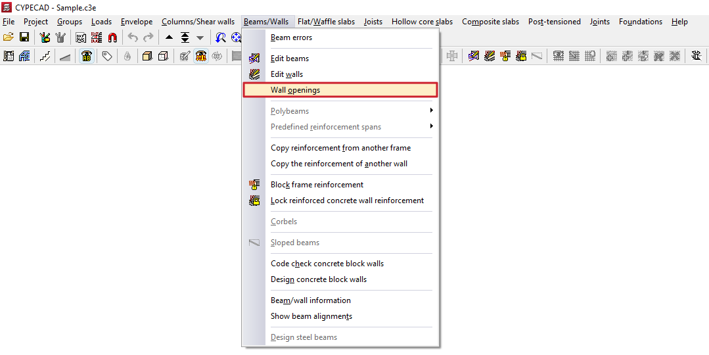Image resolution: width=709 pixels, height=355 pixels.
Task: Choose Code check concrete block walls
Action: (x=340, y=263)
